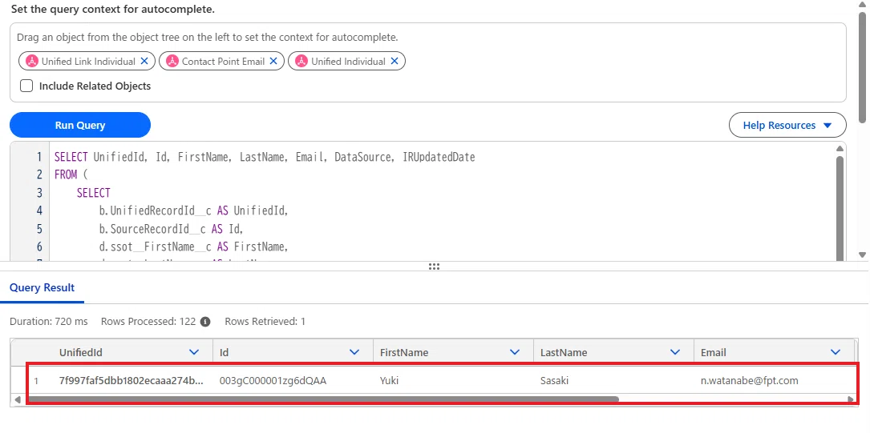
Task: Click the FirstName cell Yuki
Action: point(390,381)
